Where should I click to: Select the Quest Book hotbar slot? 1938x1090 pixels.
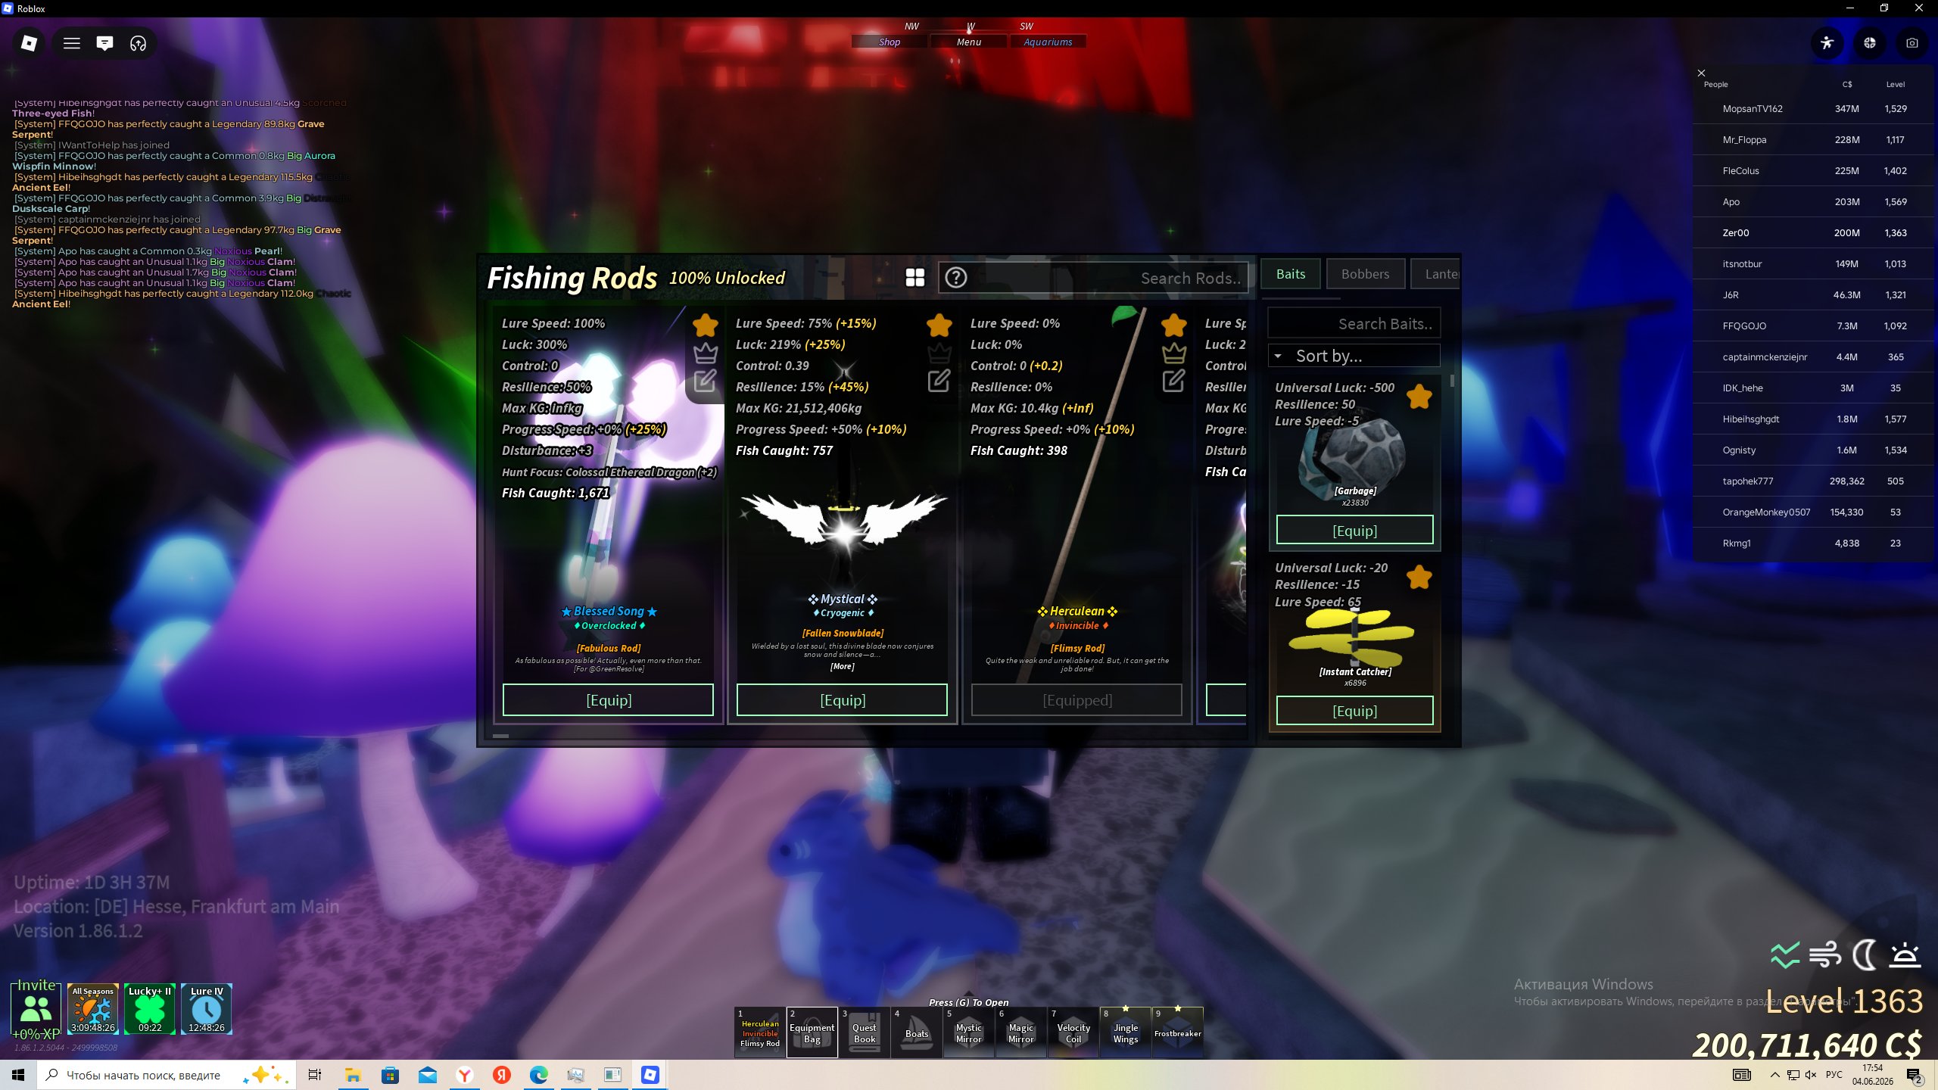(x=864, y=1032)
